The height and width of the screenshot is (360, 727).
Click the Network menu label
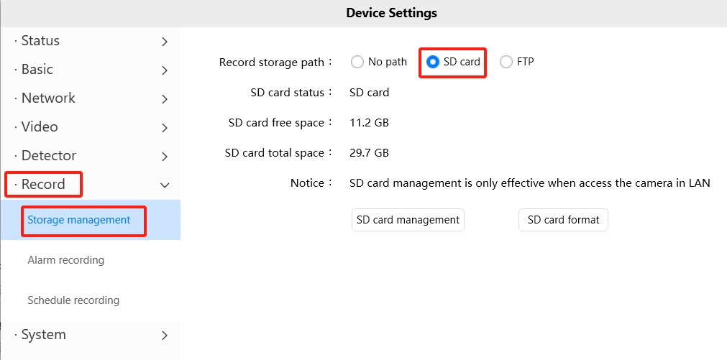[x=48, y=98]
